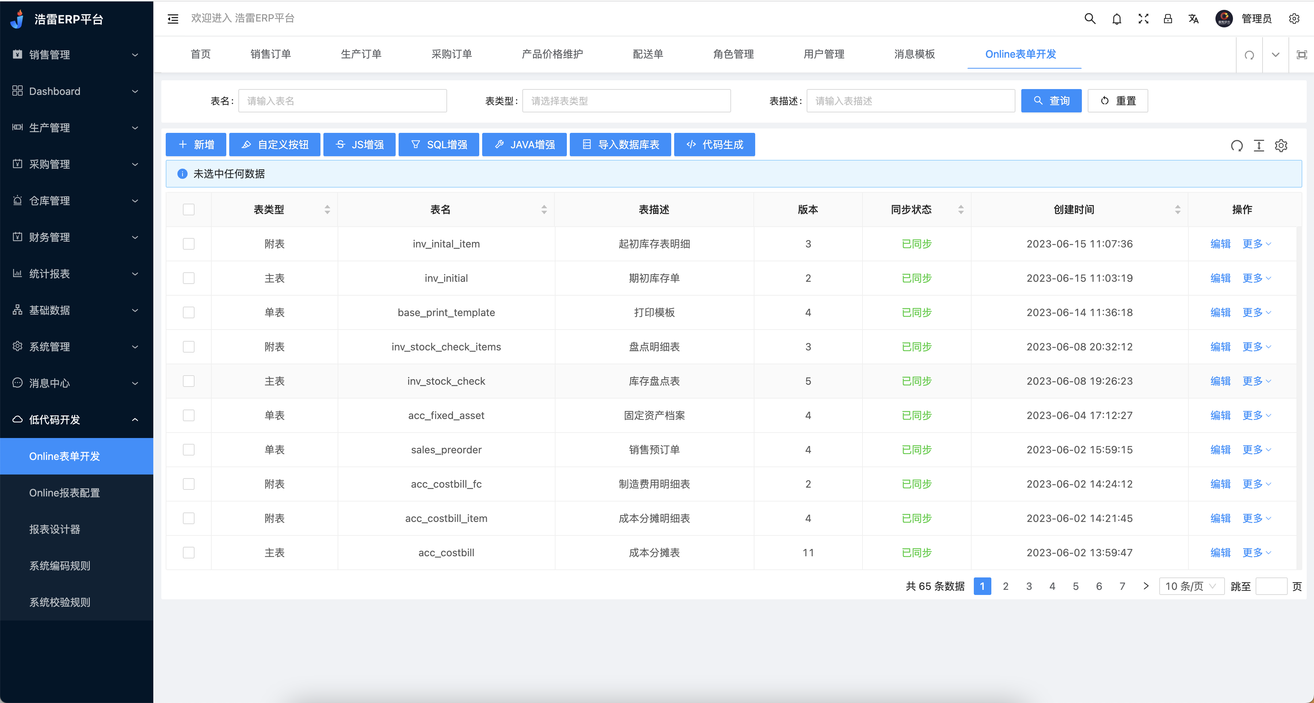1314x703 pixels.
Task: Click the 浩雷ERP平台 logo
Action: click(x=57, y=19)
